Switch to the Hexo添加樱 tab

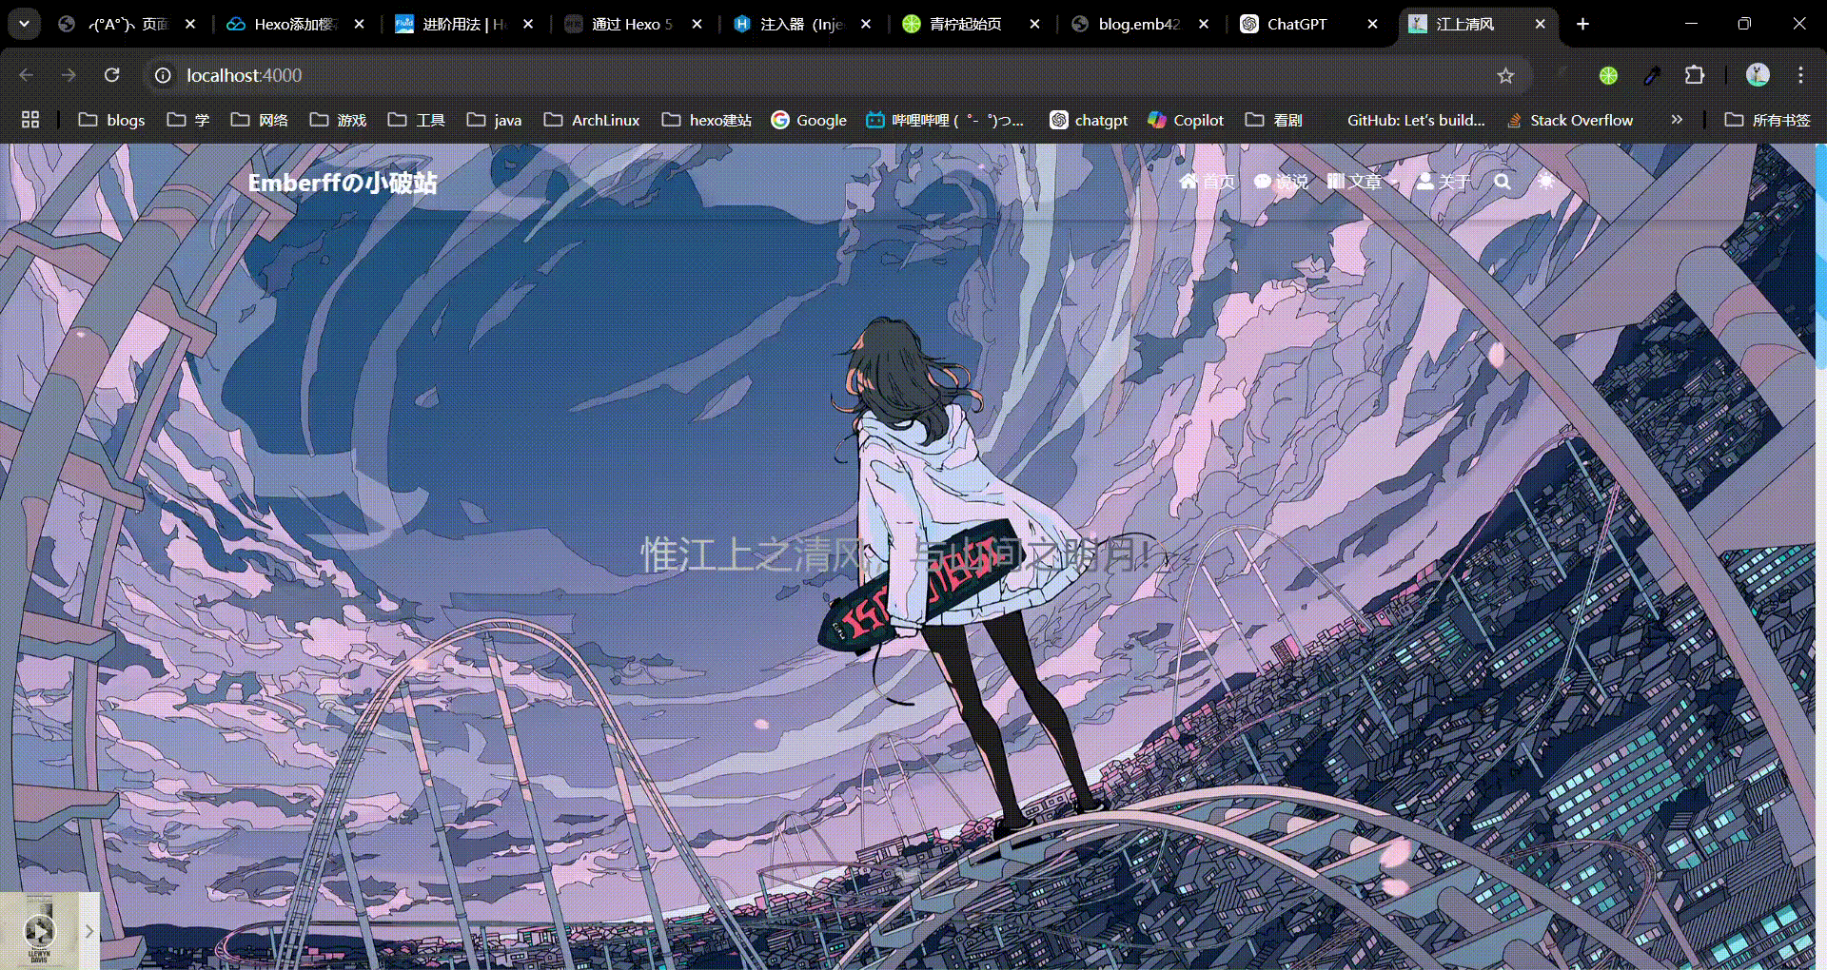click(295, 24)
